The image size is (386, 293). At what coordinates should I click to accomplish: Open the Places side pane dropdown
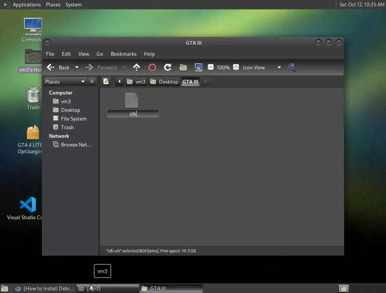pos(65,82)
